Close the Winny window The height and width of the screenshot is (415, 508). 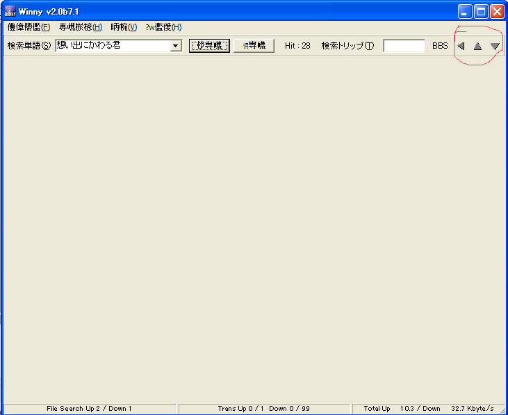pyautogui.click(x=497, y=12)
